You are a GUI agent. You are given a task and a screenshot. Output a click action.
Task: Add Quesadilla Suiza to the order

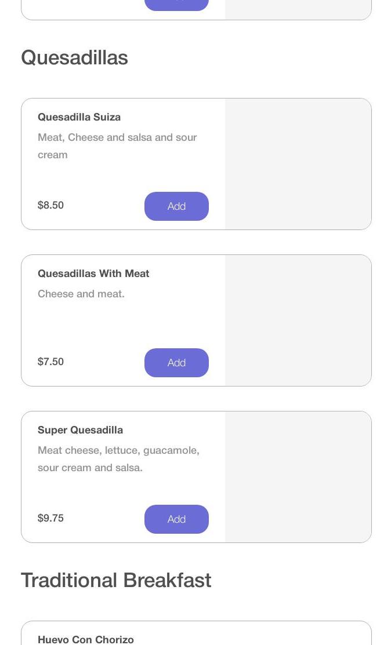click(x=176, y=206)
